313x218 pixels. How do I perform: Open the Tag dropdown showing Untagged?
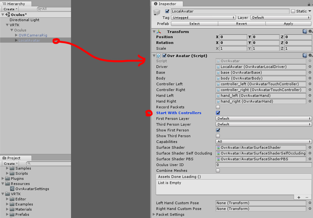pos(203,18)
